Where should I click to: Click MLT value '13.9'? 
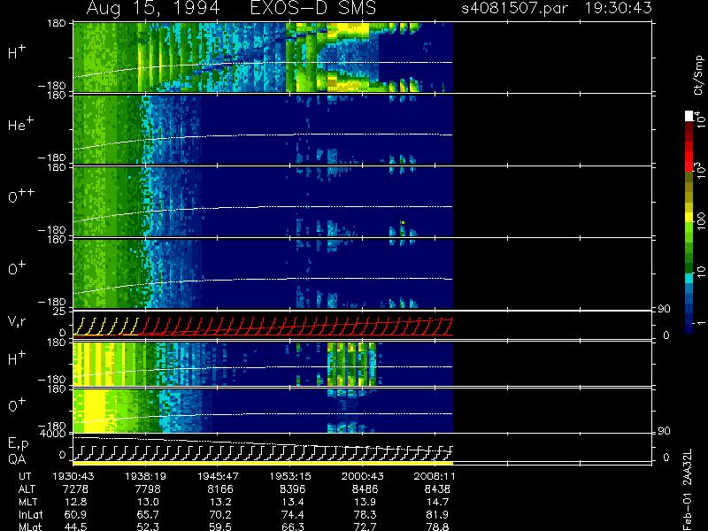(366, 502)
